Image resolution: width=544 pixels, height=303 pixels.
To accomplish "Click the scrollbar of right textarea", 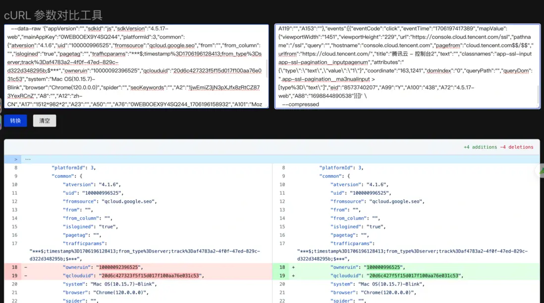I will 538,94.
